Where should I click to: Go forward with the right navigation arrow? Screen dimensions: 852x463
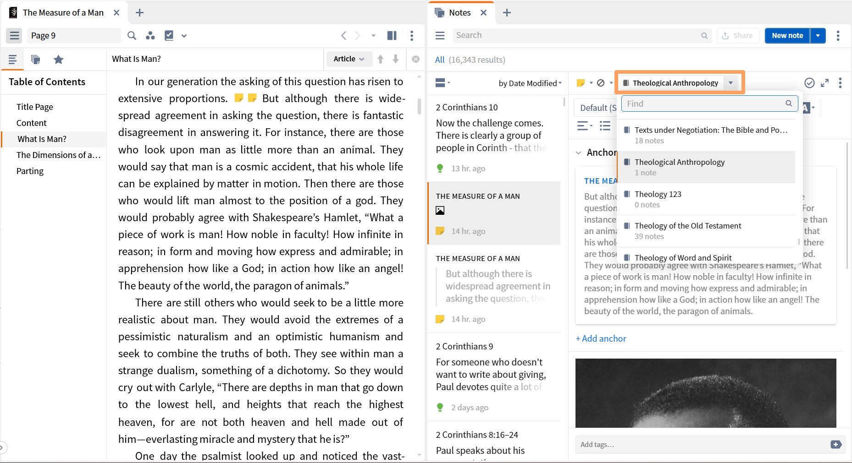point(358,35)
